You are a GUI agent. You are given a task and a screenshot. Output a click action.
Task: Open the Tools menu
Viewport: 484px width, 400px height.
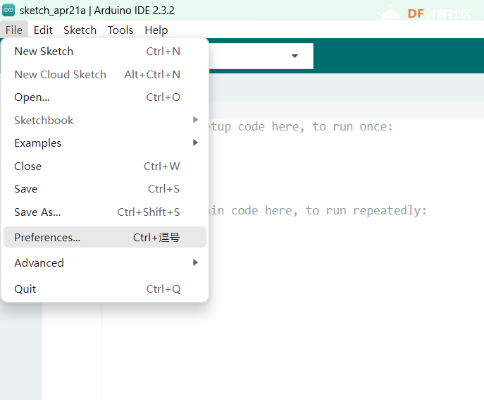coord(120,30)
